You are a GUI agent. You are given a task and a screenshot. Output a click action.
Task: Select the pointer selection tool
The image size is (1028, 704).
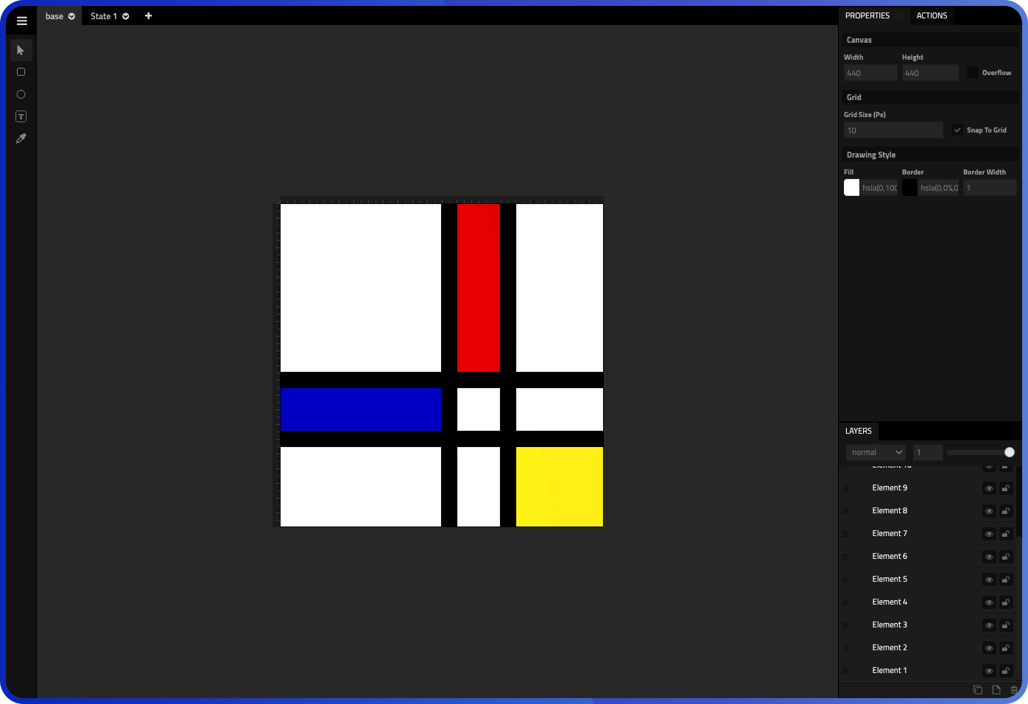tap(21, 50)
